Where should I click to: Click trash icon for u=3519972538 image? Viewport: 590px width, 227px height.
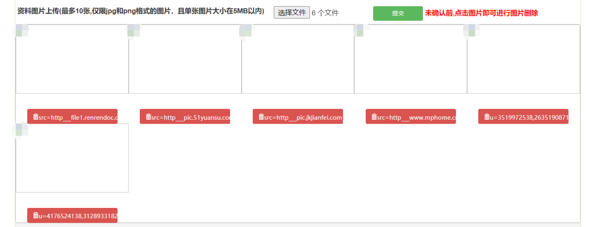tap(487, 117)
